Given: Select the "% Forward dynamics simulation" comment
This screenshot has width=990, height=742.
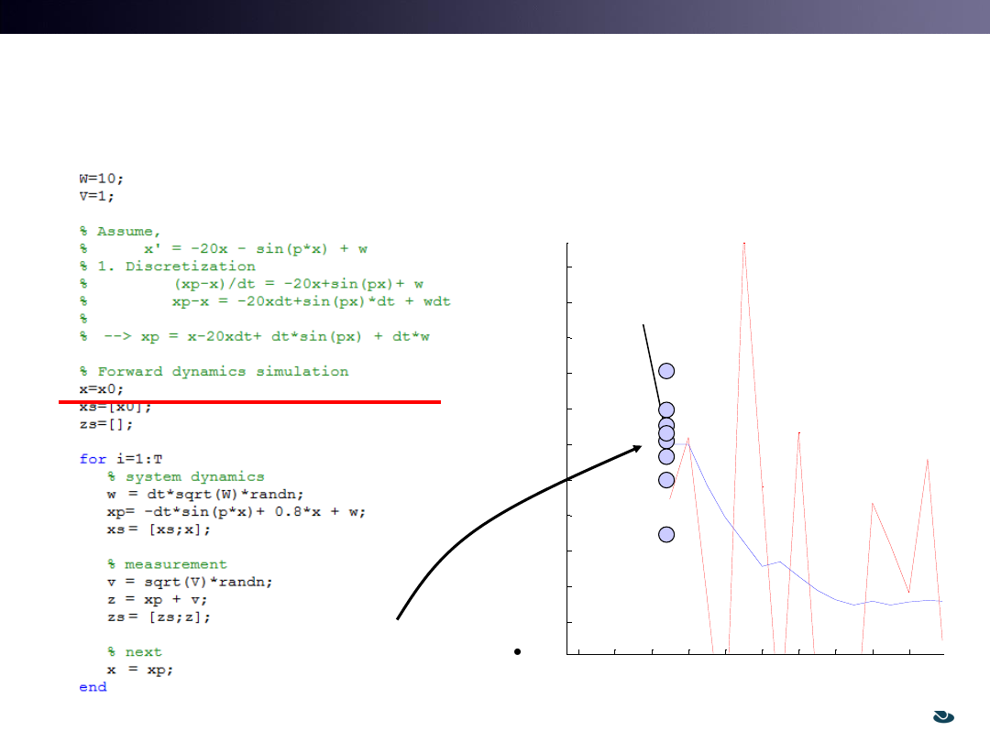Looking at the screenshot, I should [x=214, y=371].
